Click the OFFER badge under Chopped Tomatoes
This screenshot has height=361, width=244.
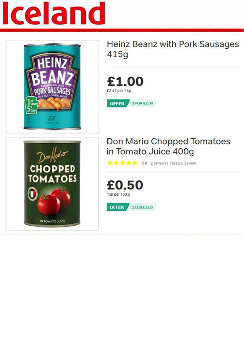117,207
